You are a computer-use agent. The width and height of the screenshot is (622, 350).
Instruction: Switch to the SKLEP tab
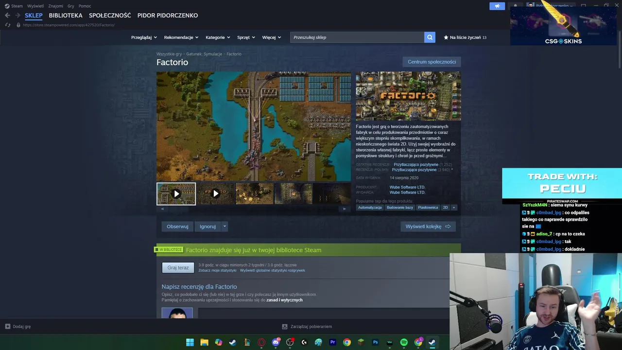[x=34, y=16]
